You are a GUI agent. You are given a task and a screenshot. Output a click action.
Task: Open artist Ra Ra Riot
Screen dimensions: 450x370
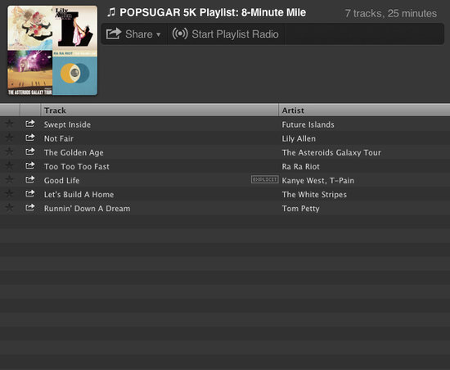click(x=301, y=167)
